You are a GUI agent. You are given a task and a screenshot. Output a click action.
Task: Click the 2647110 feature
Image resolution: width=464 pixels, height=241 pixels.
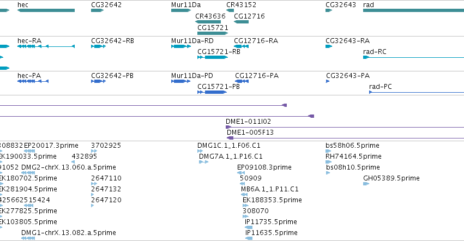(x=94, y=184)
